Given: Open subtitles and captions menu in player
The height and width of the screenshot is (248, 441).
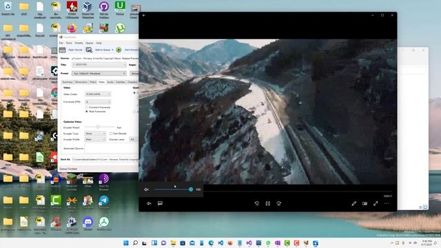Looking at the screenshot, I should (x=160, y=203).
